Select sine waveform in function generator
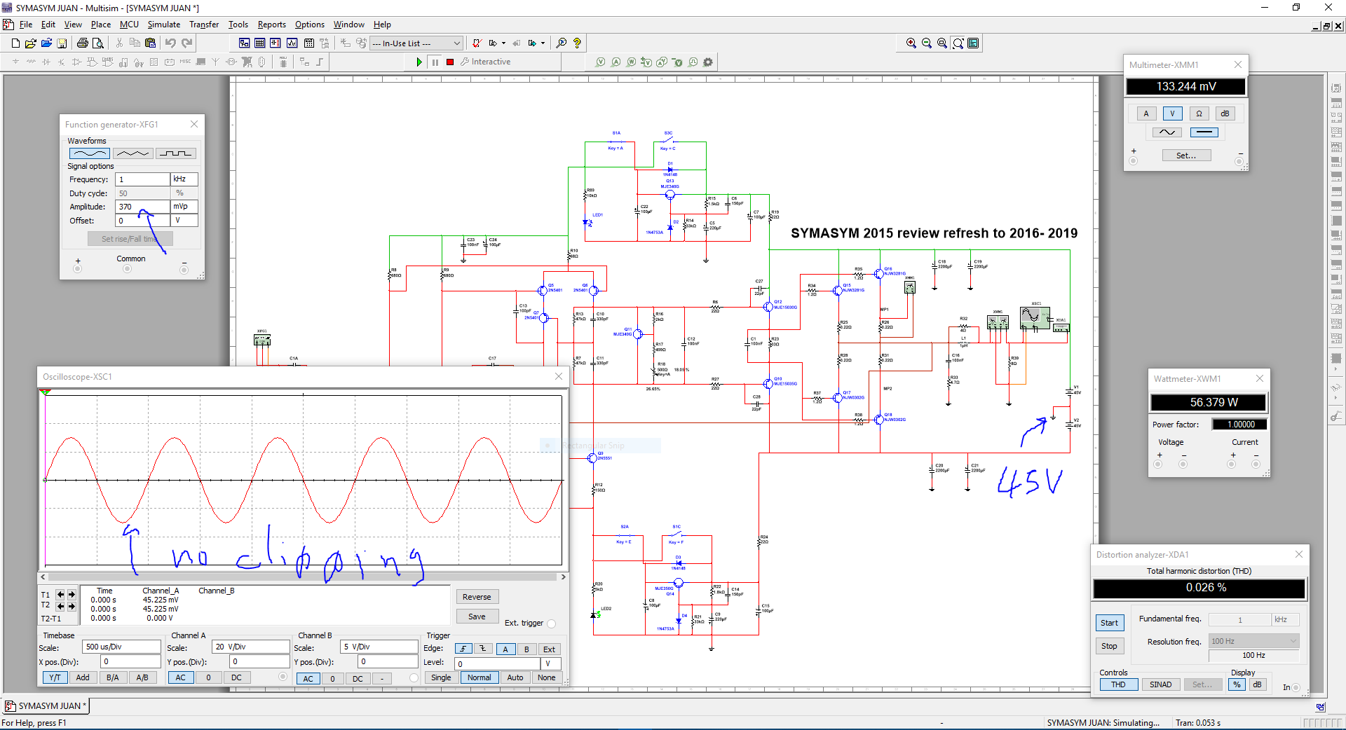This screenshot has width=1346, height=730. pos(90,153)
